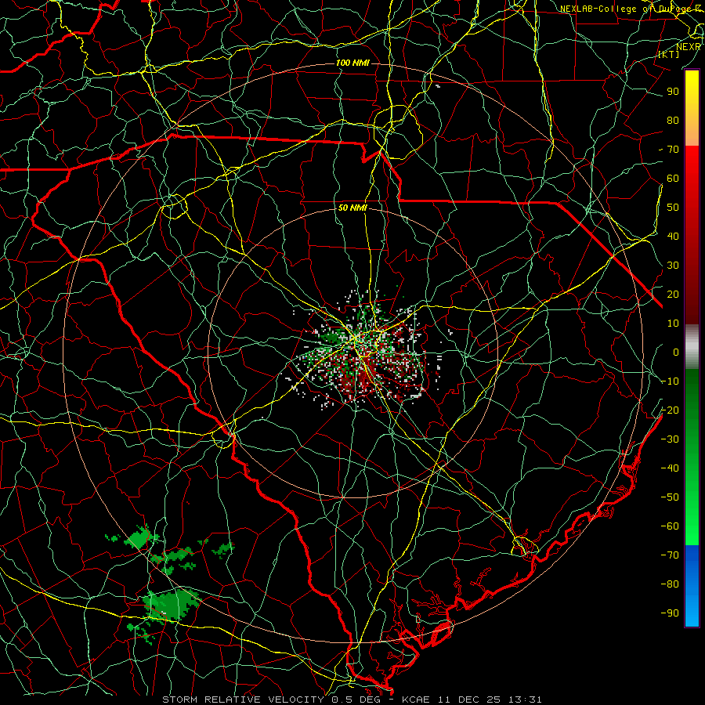Select the 80 value on the velocity scale
This screenshot has width=705, height=705.
point(673,120)
